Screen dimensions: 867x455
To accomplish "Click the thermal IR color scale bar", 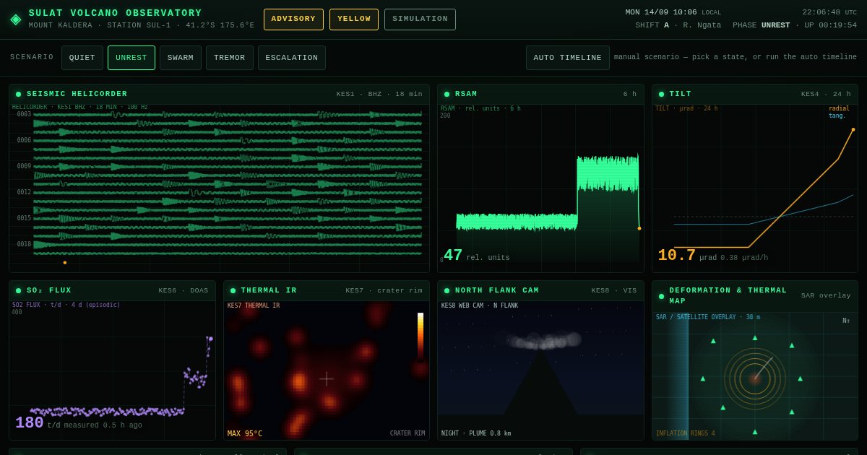I will (420, 336).
